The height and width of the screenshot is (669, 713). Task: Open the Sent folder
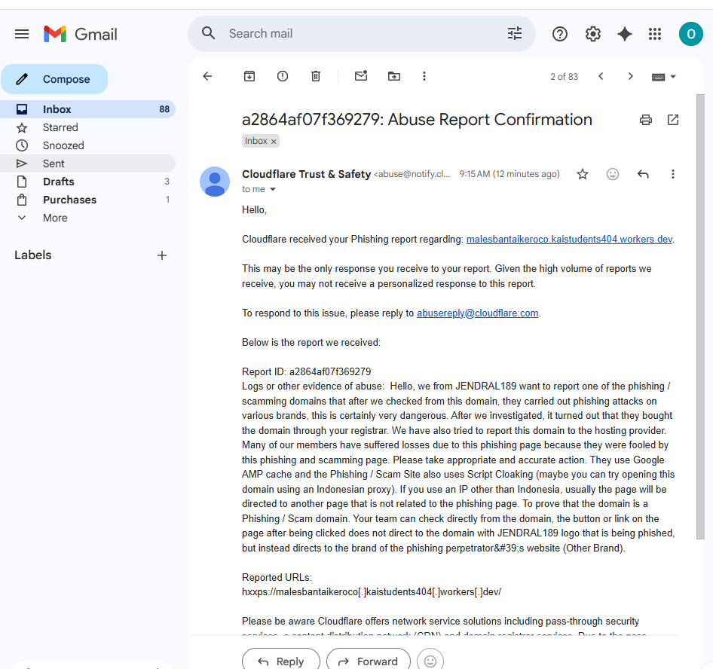click(87, 163)
